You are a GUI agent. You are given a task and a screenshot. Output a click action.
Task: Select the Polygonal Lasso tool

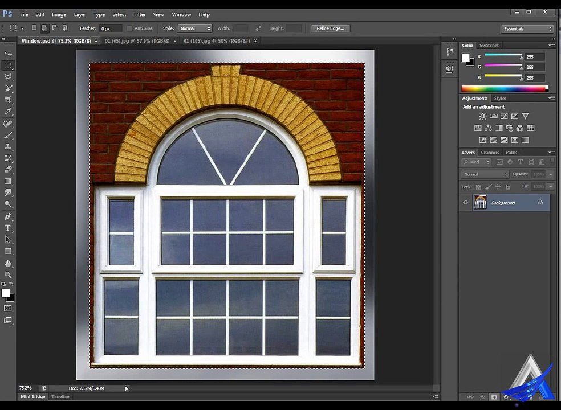pyautogui.click(x=8, y=77)
